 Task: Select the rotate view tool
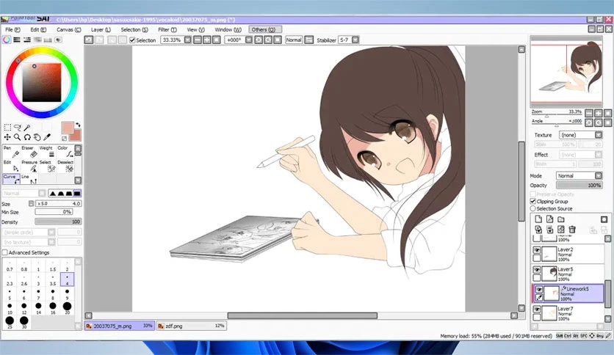tap(27, 137)
